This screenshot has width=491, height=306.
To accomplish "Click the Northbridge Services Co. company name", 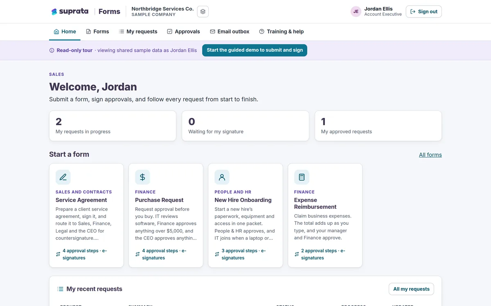I will (x=162, y=9).
